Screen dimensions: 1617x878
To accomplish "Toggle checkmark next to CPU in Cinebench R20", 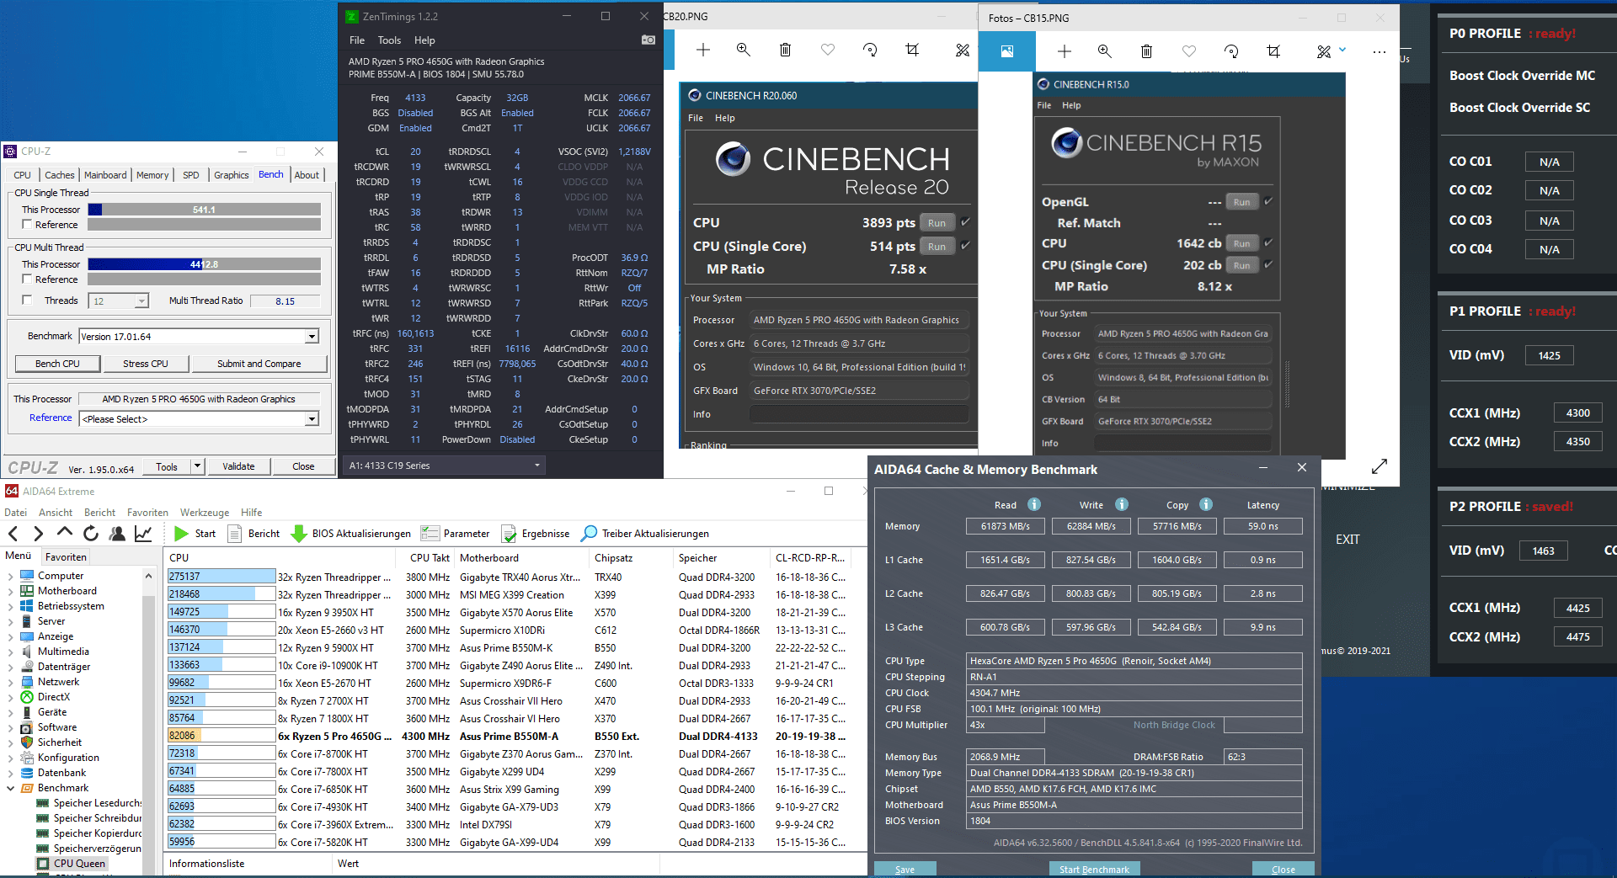I will point(965,222).
